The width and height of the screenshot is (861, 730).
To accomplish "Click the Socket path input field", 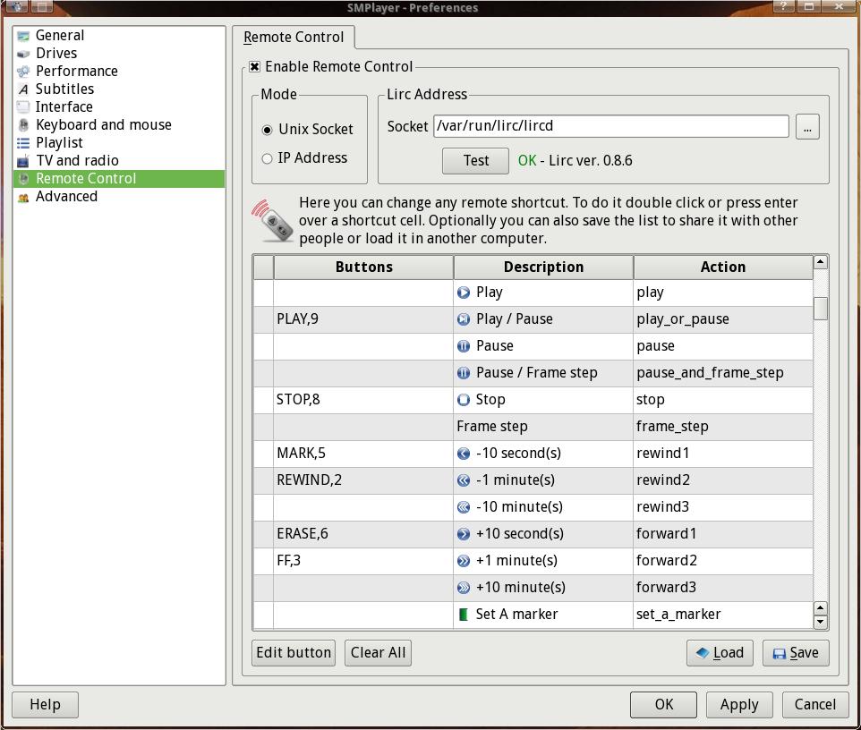I will pyautogui.click(x=611, y=126).
